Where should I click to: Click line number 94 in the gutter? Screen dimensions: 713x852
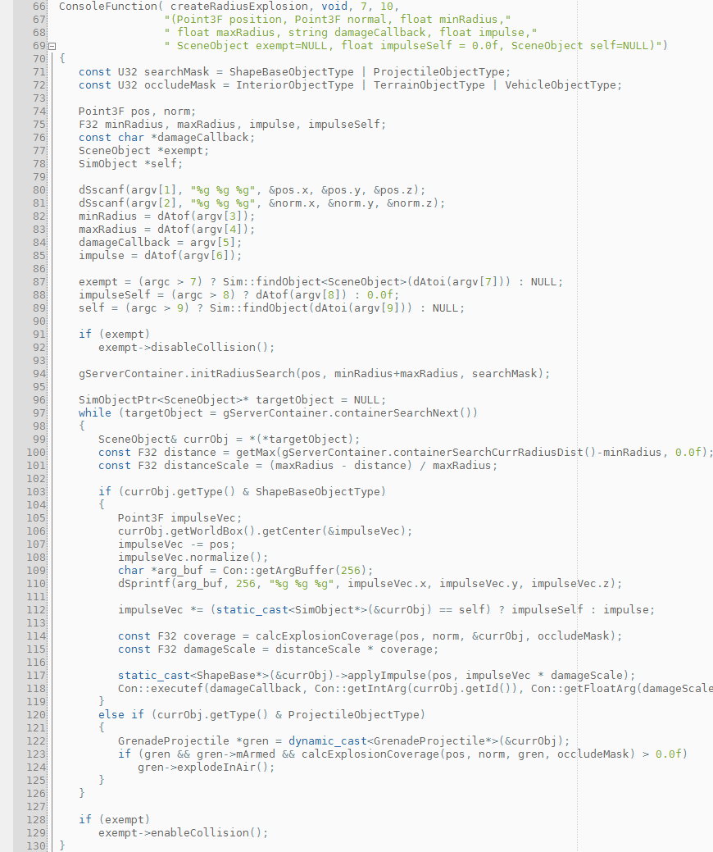click(39, 374)
